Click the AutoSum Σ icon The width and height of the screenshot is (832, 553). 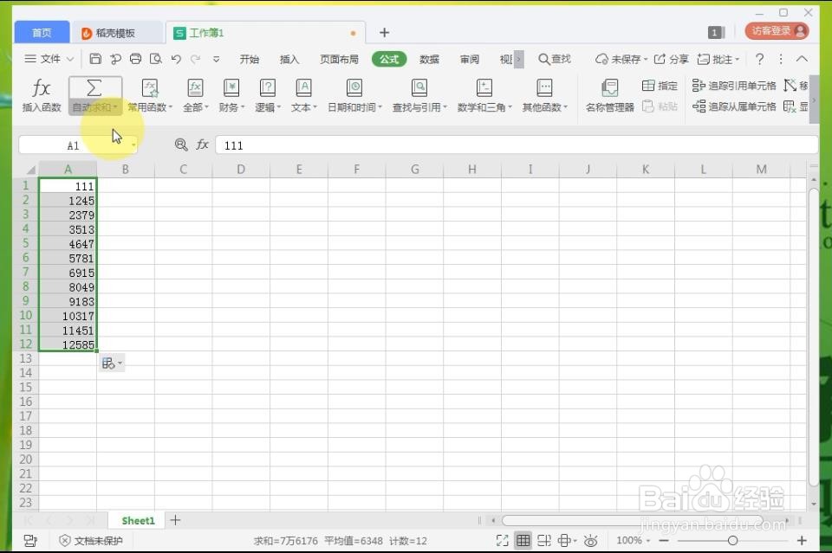94,88
